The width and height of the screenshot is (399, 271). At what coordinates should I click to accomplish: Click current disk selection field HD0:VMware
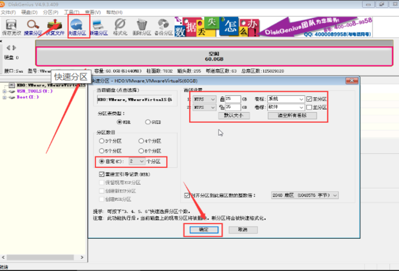pos(135,100)
